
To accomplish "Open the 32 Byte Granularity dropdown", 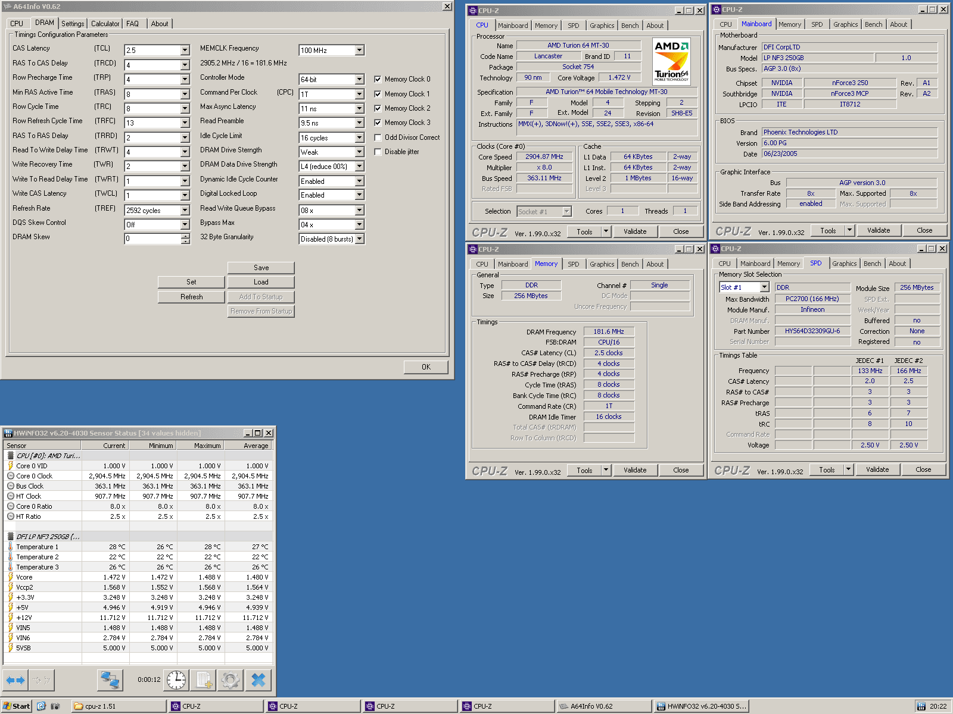I will (359, 239).
